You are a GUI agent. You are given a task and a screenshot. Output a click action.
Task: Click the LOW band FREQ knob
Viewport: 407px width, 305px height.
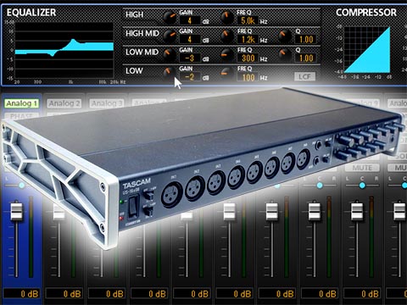[227, 73]
